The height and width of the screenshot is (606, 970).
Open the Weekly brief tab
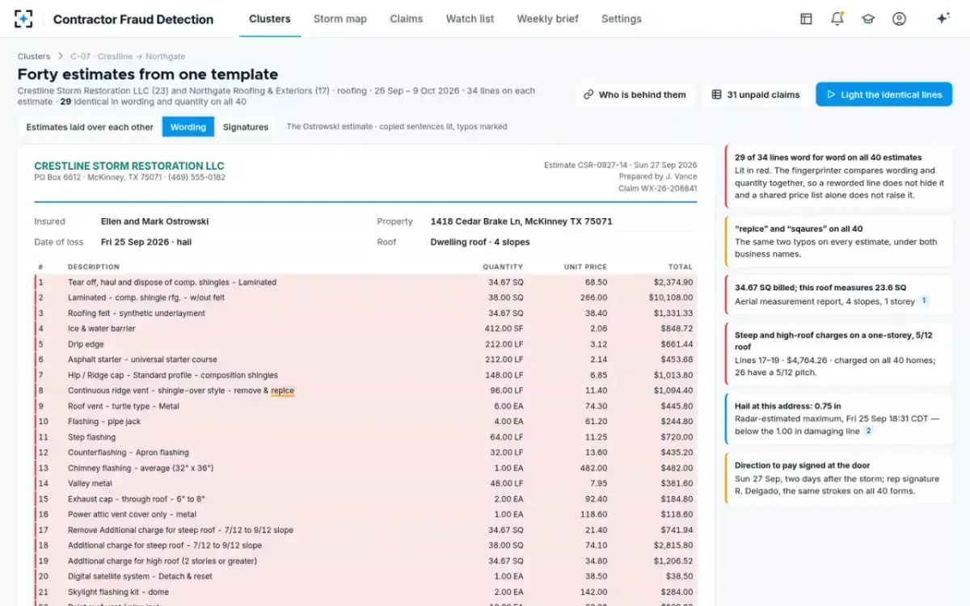pos(547,19)
